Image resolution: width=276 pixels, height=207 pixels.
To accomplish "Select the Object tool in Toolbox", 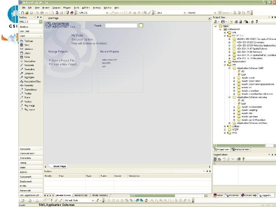I will pos(26,53).
